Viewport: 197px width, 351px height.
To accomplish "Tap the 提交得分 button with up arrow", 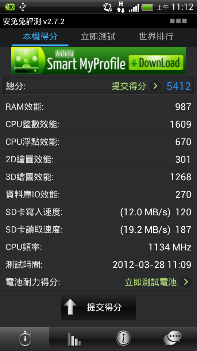I will [98, 307].
